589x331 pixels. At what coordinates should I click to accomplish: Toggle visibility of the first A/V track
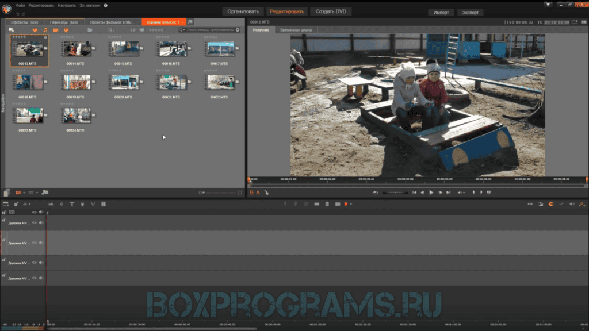pos(34,223)
